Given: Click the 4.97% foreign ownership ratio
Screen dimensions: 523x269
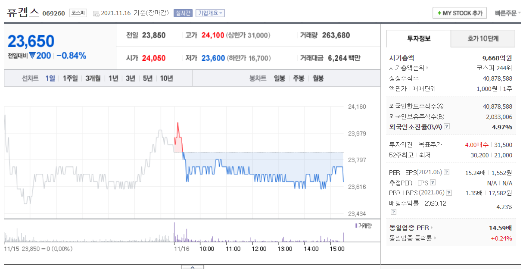Looking at the screenshot, I should click(502, 127).
